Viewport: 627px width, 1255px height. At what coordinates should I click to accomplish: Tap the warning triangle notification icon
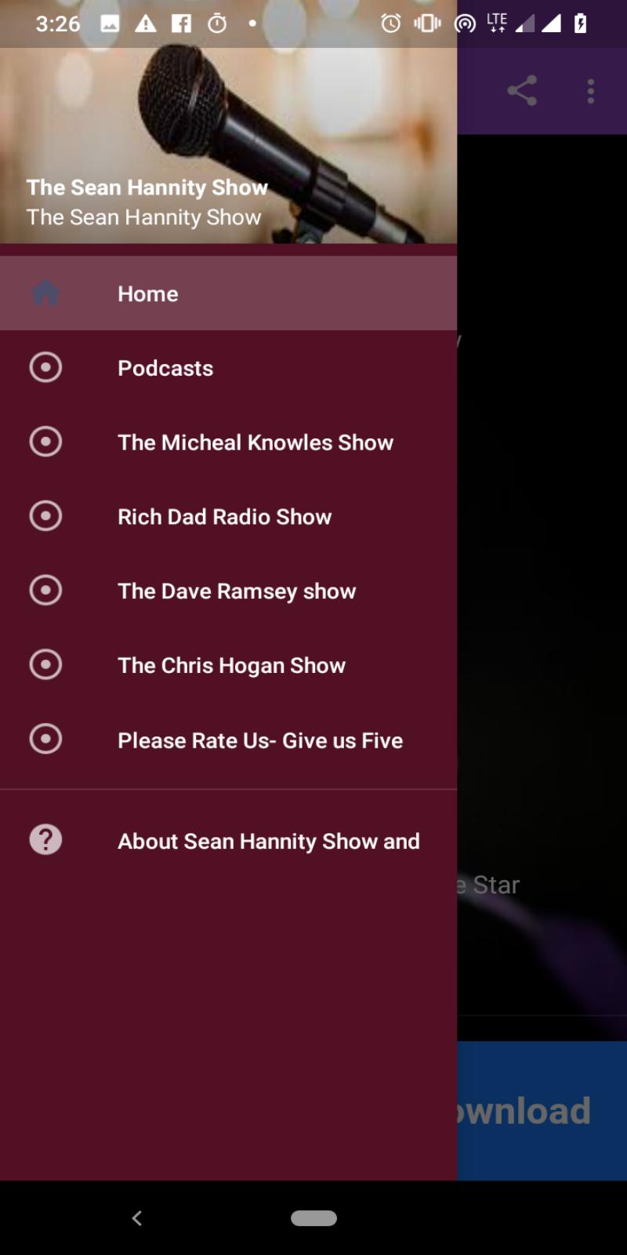pos(146,24)
